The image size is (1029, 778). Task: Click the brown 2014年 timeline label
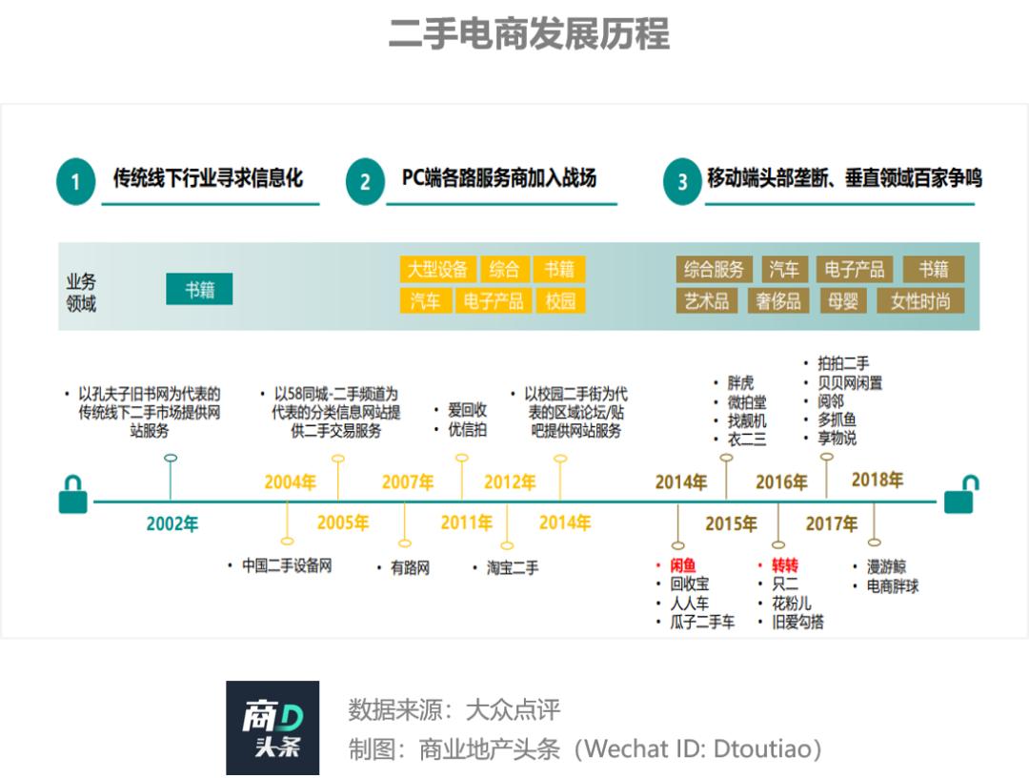pyautogui.click(x=681, y=481)
